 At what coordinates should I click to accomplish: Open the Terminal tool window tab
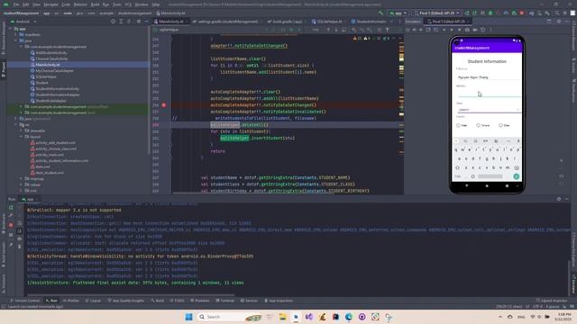coord(224,301)
